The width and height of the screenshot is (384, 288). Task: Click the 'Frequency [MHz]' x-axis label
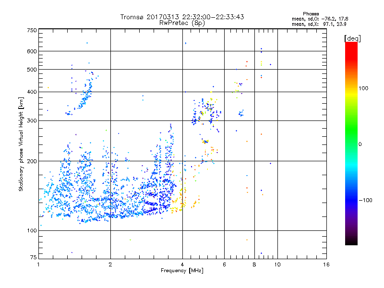182,271
